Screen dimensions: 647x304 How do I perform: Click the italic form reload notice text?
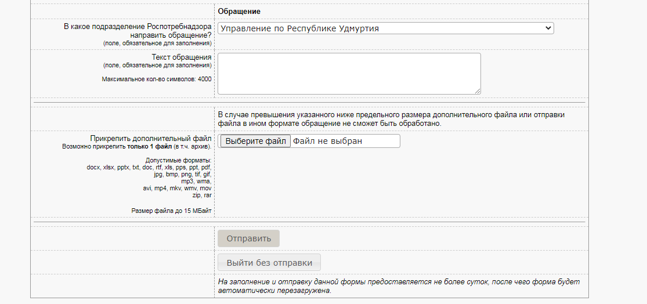click(x=399, y=286)
